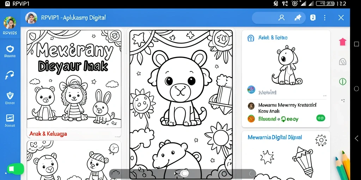Screen dimensions: 361x180
Task: Select the heart-shaped icon in the left sidebar
Action: click(x=10, y=49)
